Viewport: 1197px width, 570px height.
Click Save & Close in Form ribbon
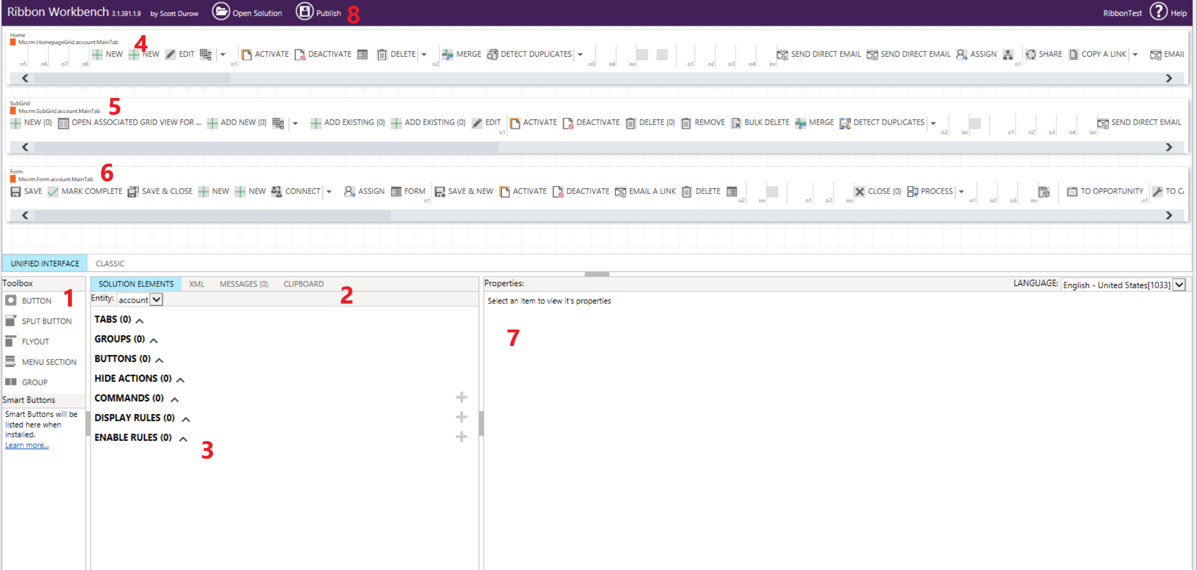[160, 191]
